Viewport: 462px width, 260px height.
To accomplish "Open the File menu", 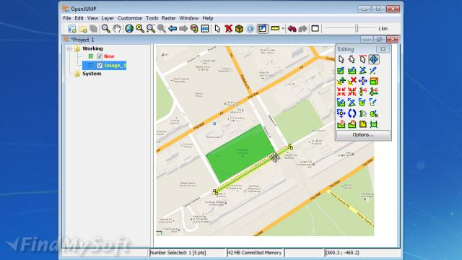I will point(67,18).
